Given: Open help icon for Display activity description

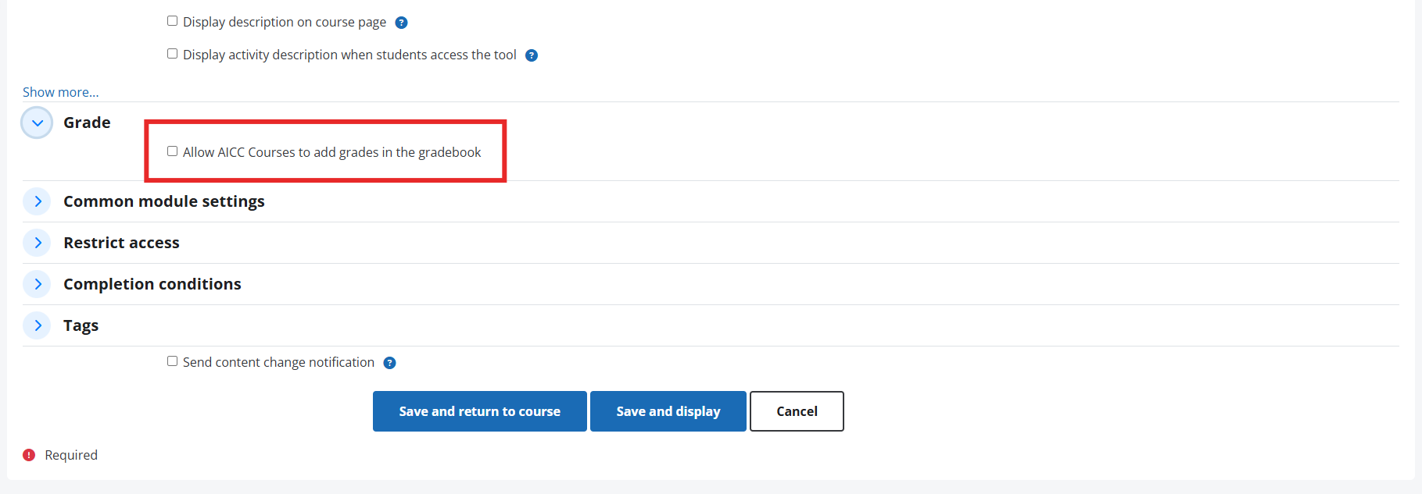Looking at the screenshot, I should (532, 55).
